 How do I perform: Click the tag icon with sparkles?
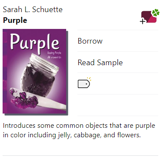[84, 83]
